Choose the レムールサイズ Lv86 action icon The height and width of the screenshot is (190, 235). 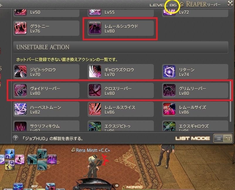click(x=169, y=109)
